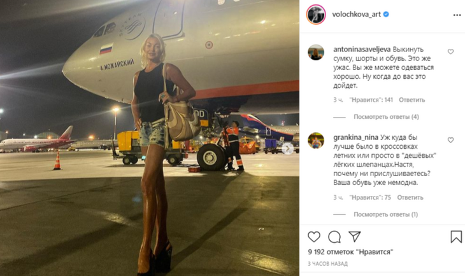Save post with the bookmark icon
The height and width of the screenshot is (276, 465).
pos(456,237)
